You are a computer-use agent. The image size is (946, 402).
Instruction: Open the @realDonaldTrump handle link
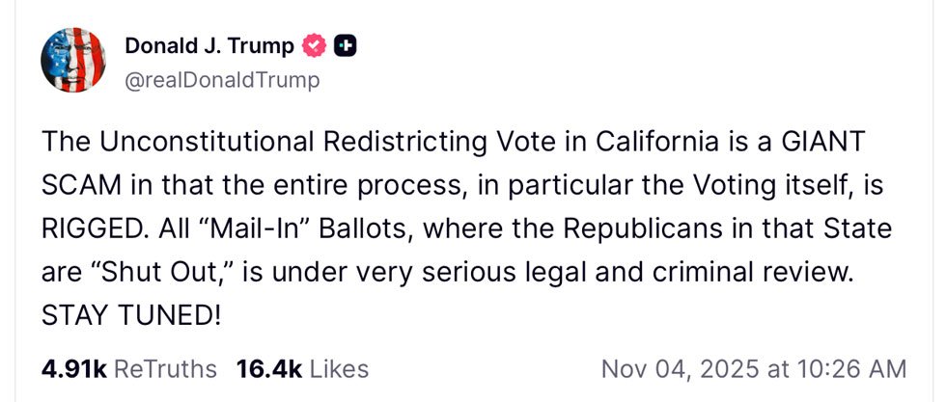click(x=221, y=80)
